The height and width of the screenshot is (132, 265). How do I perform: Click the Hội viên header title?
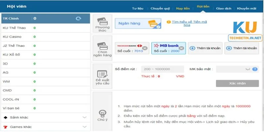coord(17,7)
